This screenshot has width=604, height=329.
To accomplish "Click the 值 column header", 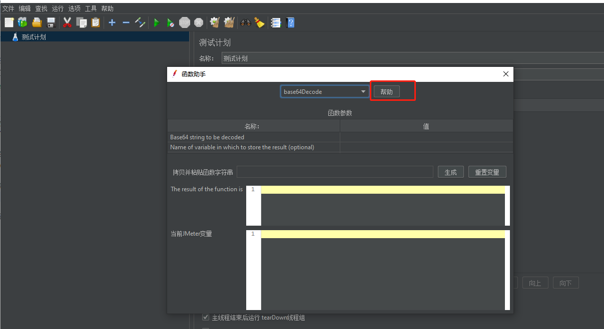I will [426, 127].
